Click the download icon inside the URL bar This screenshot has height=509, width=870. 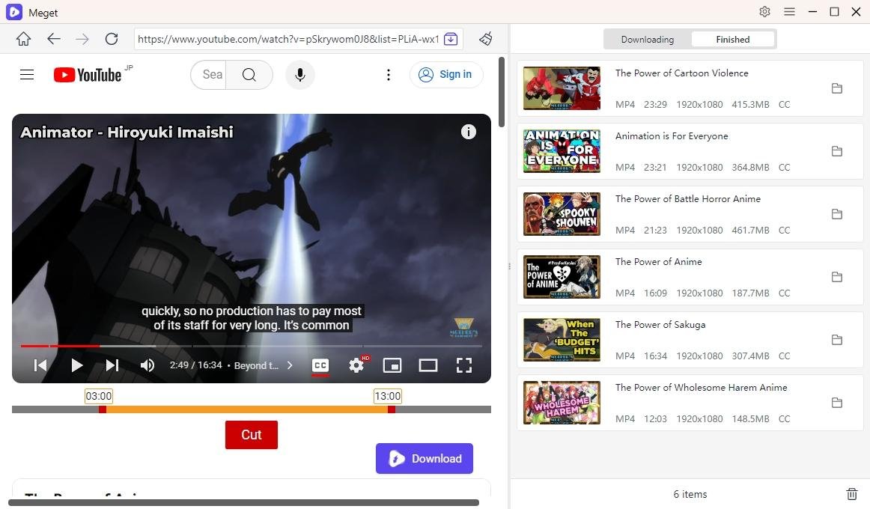pyautogui.click(x=451, y=39)
